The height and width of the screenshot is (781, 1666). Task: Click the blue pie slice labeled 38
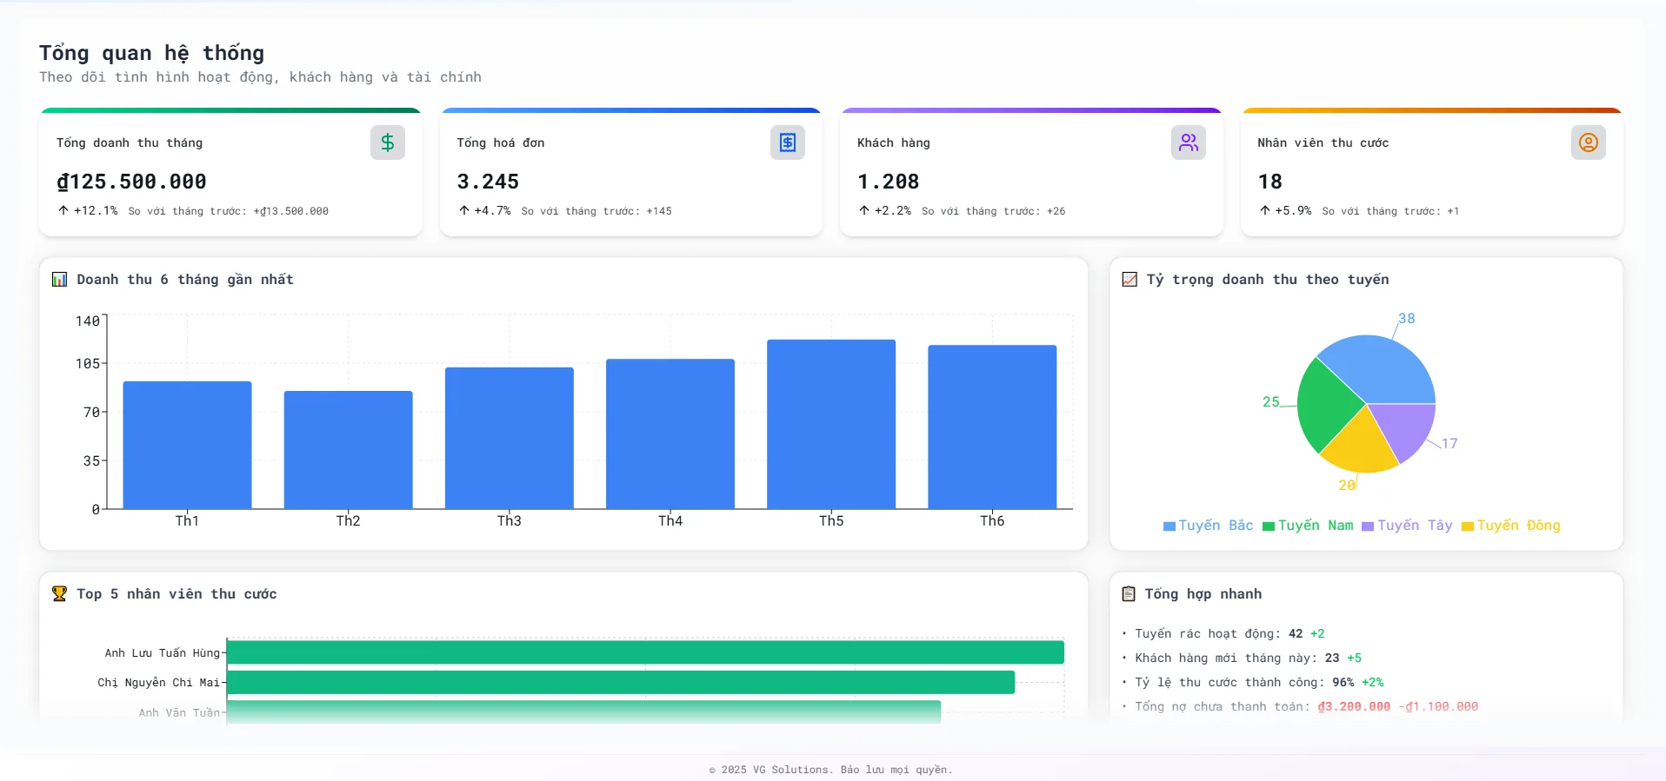(1383, 369)
